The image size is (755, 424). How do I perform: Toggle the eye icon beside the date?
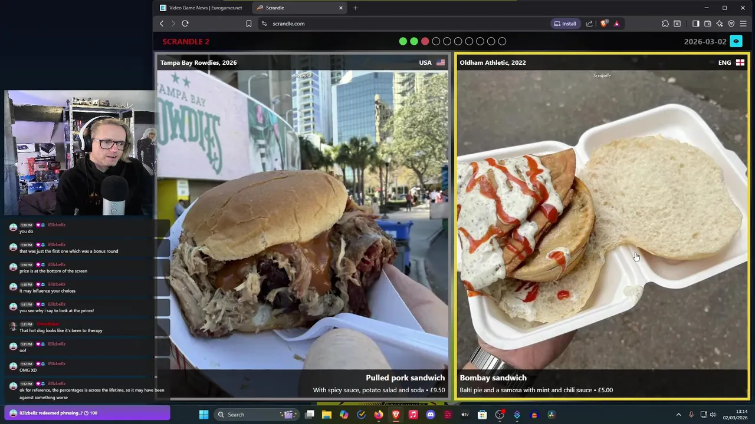coord(736,41)
